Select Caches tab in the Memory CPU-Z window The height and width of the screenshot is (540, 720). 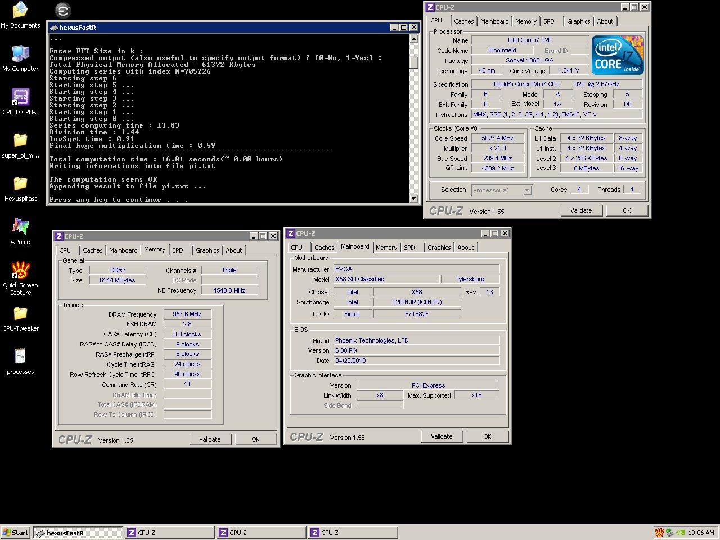click(92, 250)
